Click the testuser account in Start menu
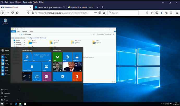The image size is (180, 106). click(x=5, y=50)
